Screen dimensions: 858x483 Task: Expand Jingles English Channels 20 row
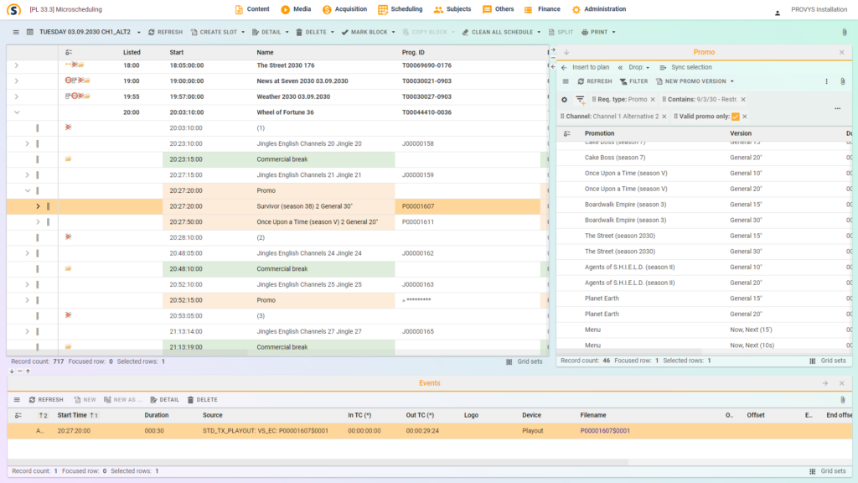coord(28,143)
